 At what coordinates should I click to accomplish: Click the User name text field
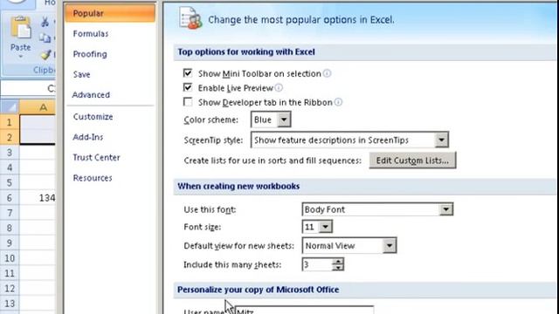point(304,311)
